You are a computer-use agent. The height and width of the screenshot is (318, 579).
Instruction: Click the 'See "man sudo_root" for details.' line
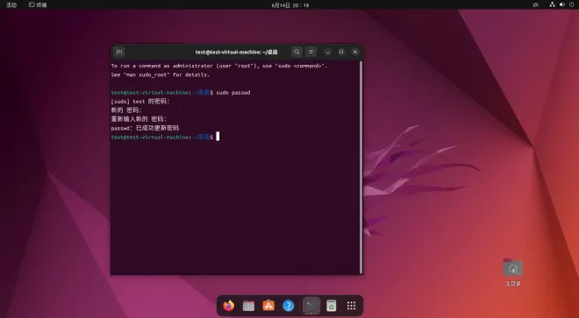point(161,74)
